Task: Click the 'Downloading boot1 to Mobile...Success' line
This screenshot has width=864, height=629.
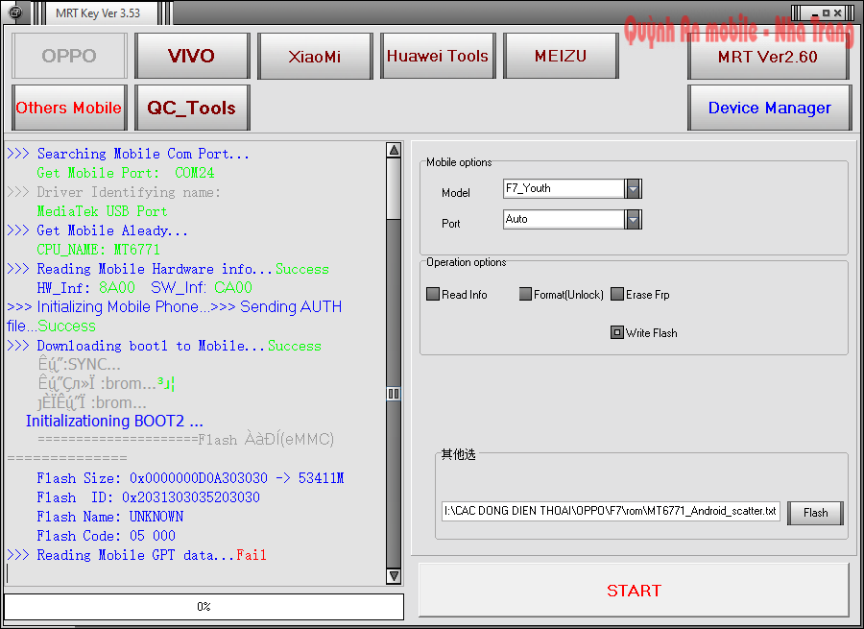Action: tap(164, 346)
